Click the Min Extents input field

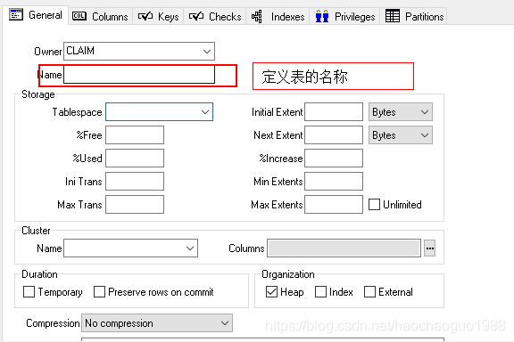pos(334,182)
